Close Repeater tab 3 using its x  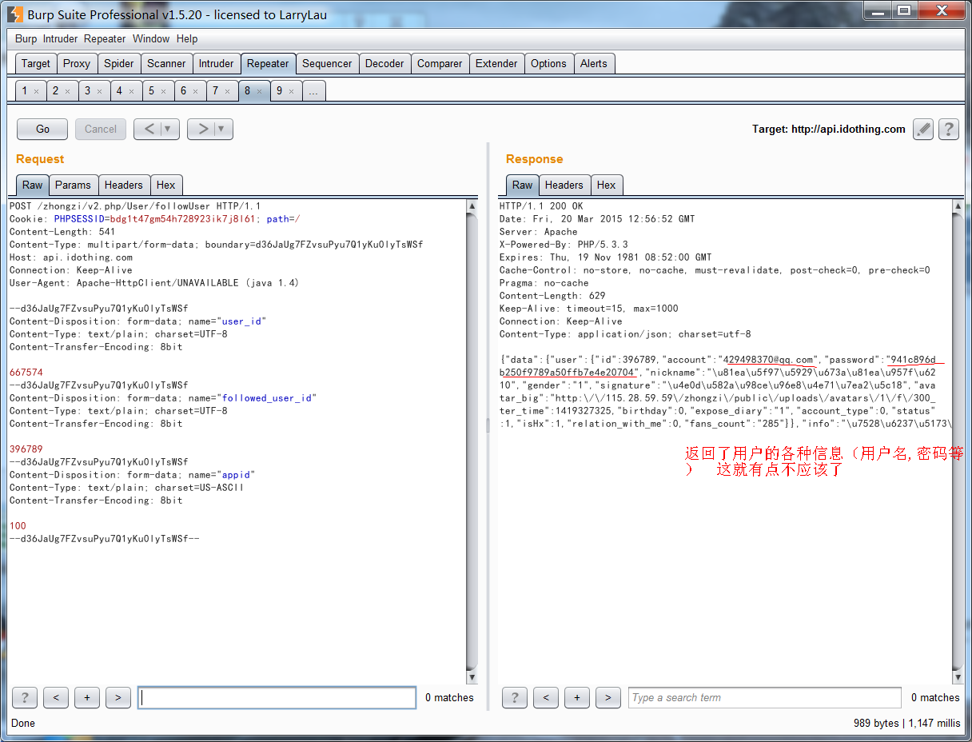[99, 91]
